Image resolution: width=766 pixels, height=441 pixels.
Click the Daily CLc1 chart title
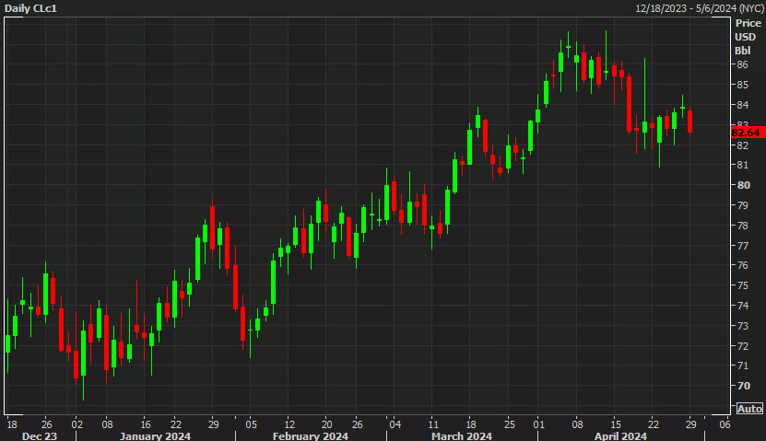click(31, 8)
